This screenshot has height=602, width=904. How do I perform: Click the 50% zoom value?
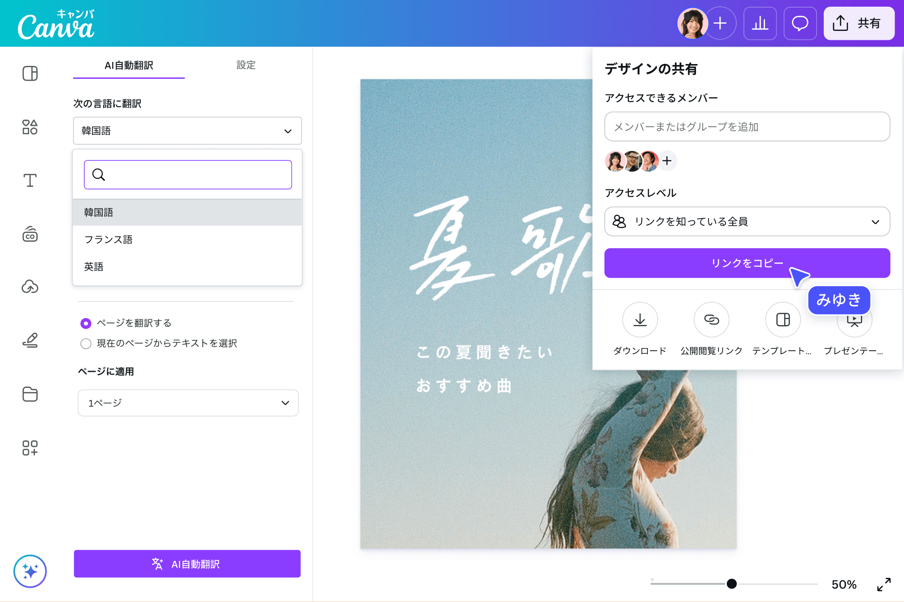coord(844,585)
